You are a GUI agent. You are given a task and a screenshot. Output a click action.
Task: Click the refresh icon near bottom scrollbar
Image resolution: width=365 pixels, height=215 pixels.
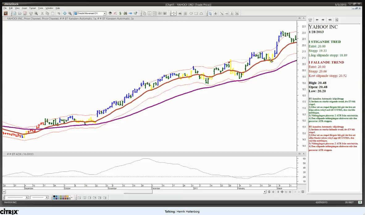click(x=269, y=192)
